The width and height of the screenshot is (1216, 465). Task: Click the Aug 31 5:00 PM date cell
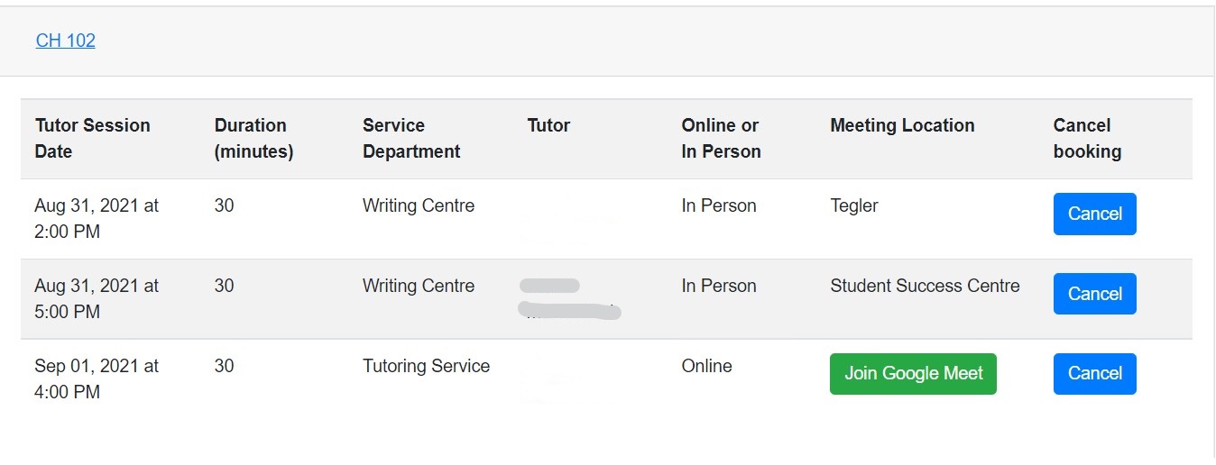[97, 299]
